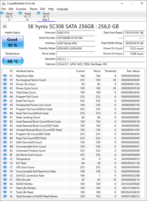The width and height of the screenshot is (147, 201).
Task: Select UnUsed Reseved Block Count(SSD Total) row
Action: [72, 130]
